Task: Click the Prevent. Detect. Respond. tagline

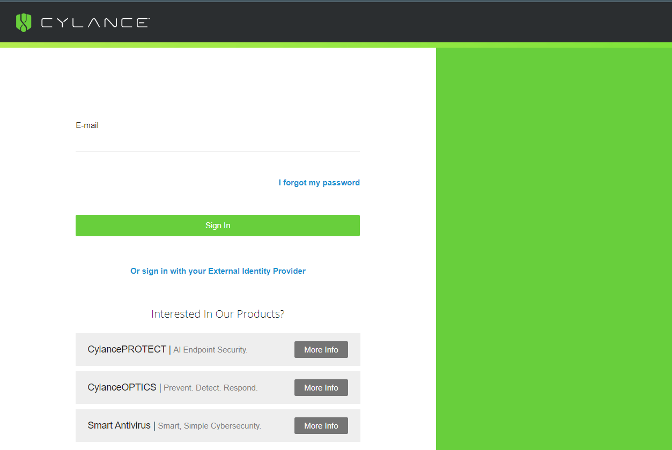Action: pyautogui.click(x=210, y=388)
